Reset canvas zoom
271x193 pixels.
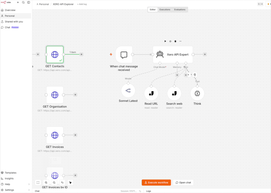(62, 183)
